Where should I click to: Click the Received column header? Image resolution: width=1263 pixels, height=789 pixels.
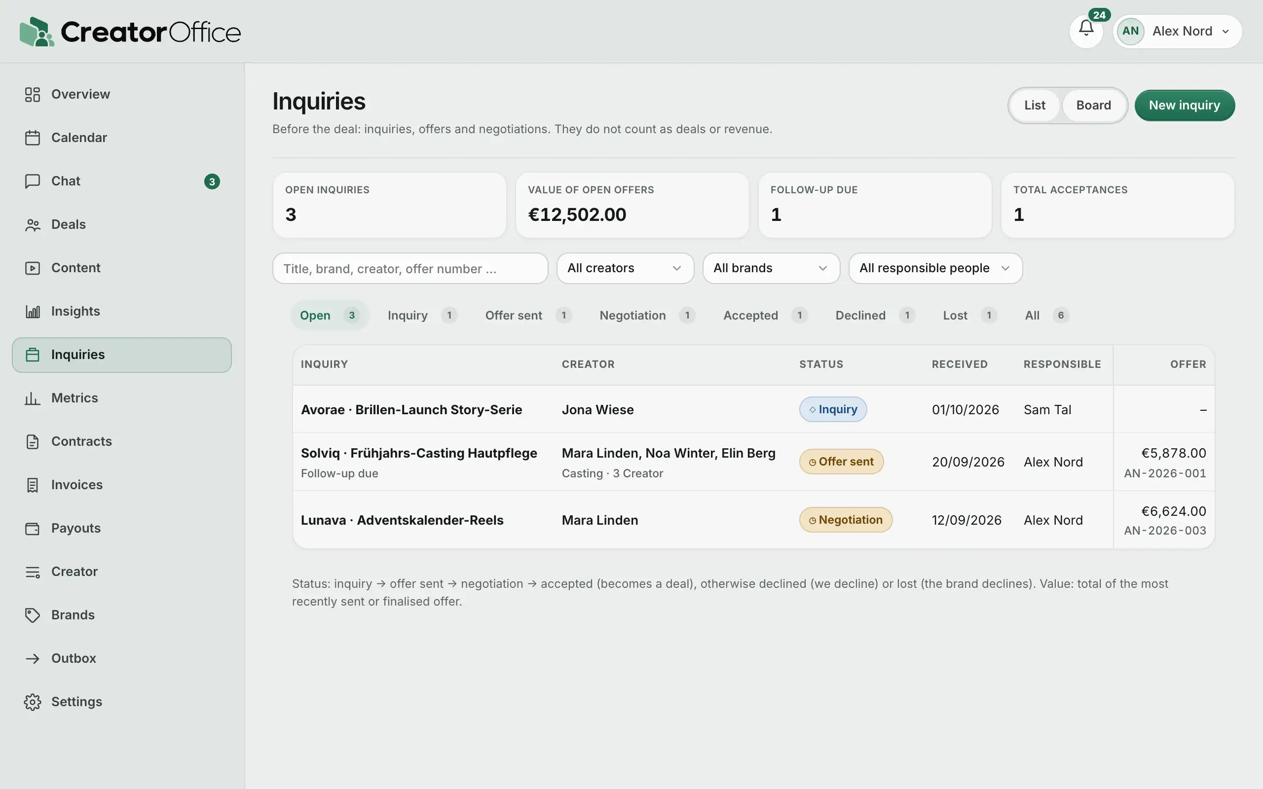(959, 364)
